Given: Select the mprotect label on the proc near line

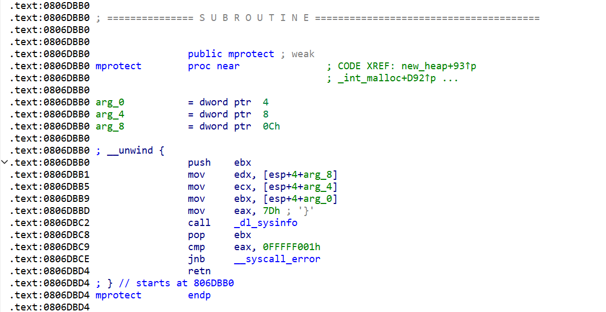Looking at the screenshot, I should click(x=119, y=66).
